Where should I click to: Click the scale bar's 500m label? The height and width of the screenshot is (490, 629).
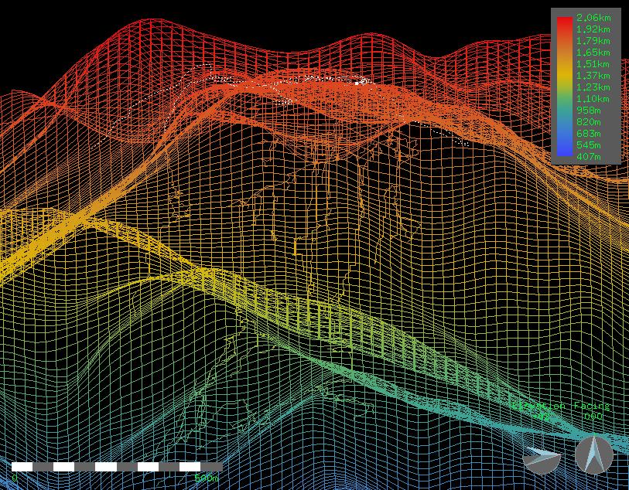tap(207, 478)
